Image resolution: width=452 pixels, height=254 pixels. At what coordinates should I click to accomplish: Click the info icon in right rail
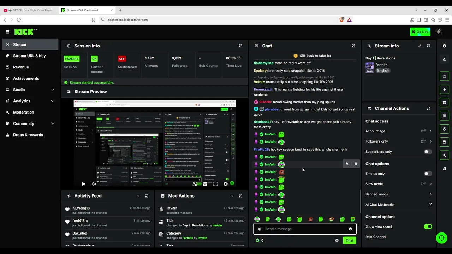pos(444,46)
